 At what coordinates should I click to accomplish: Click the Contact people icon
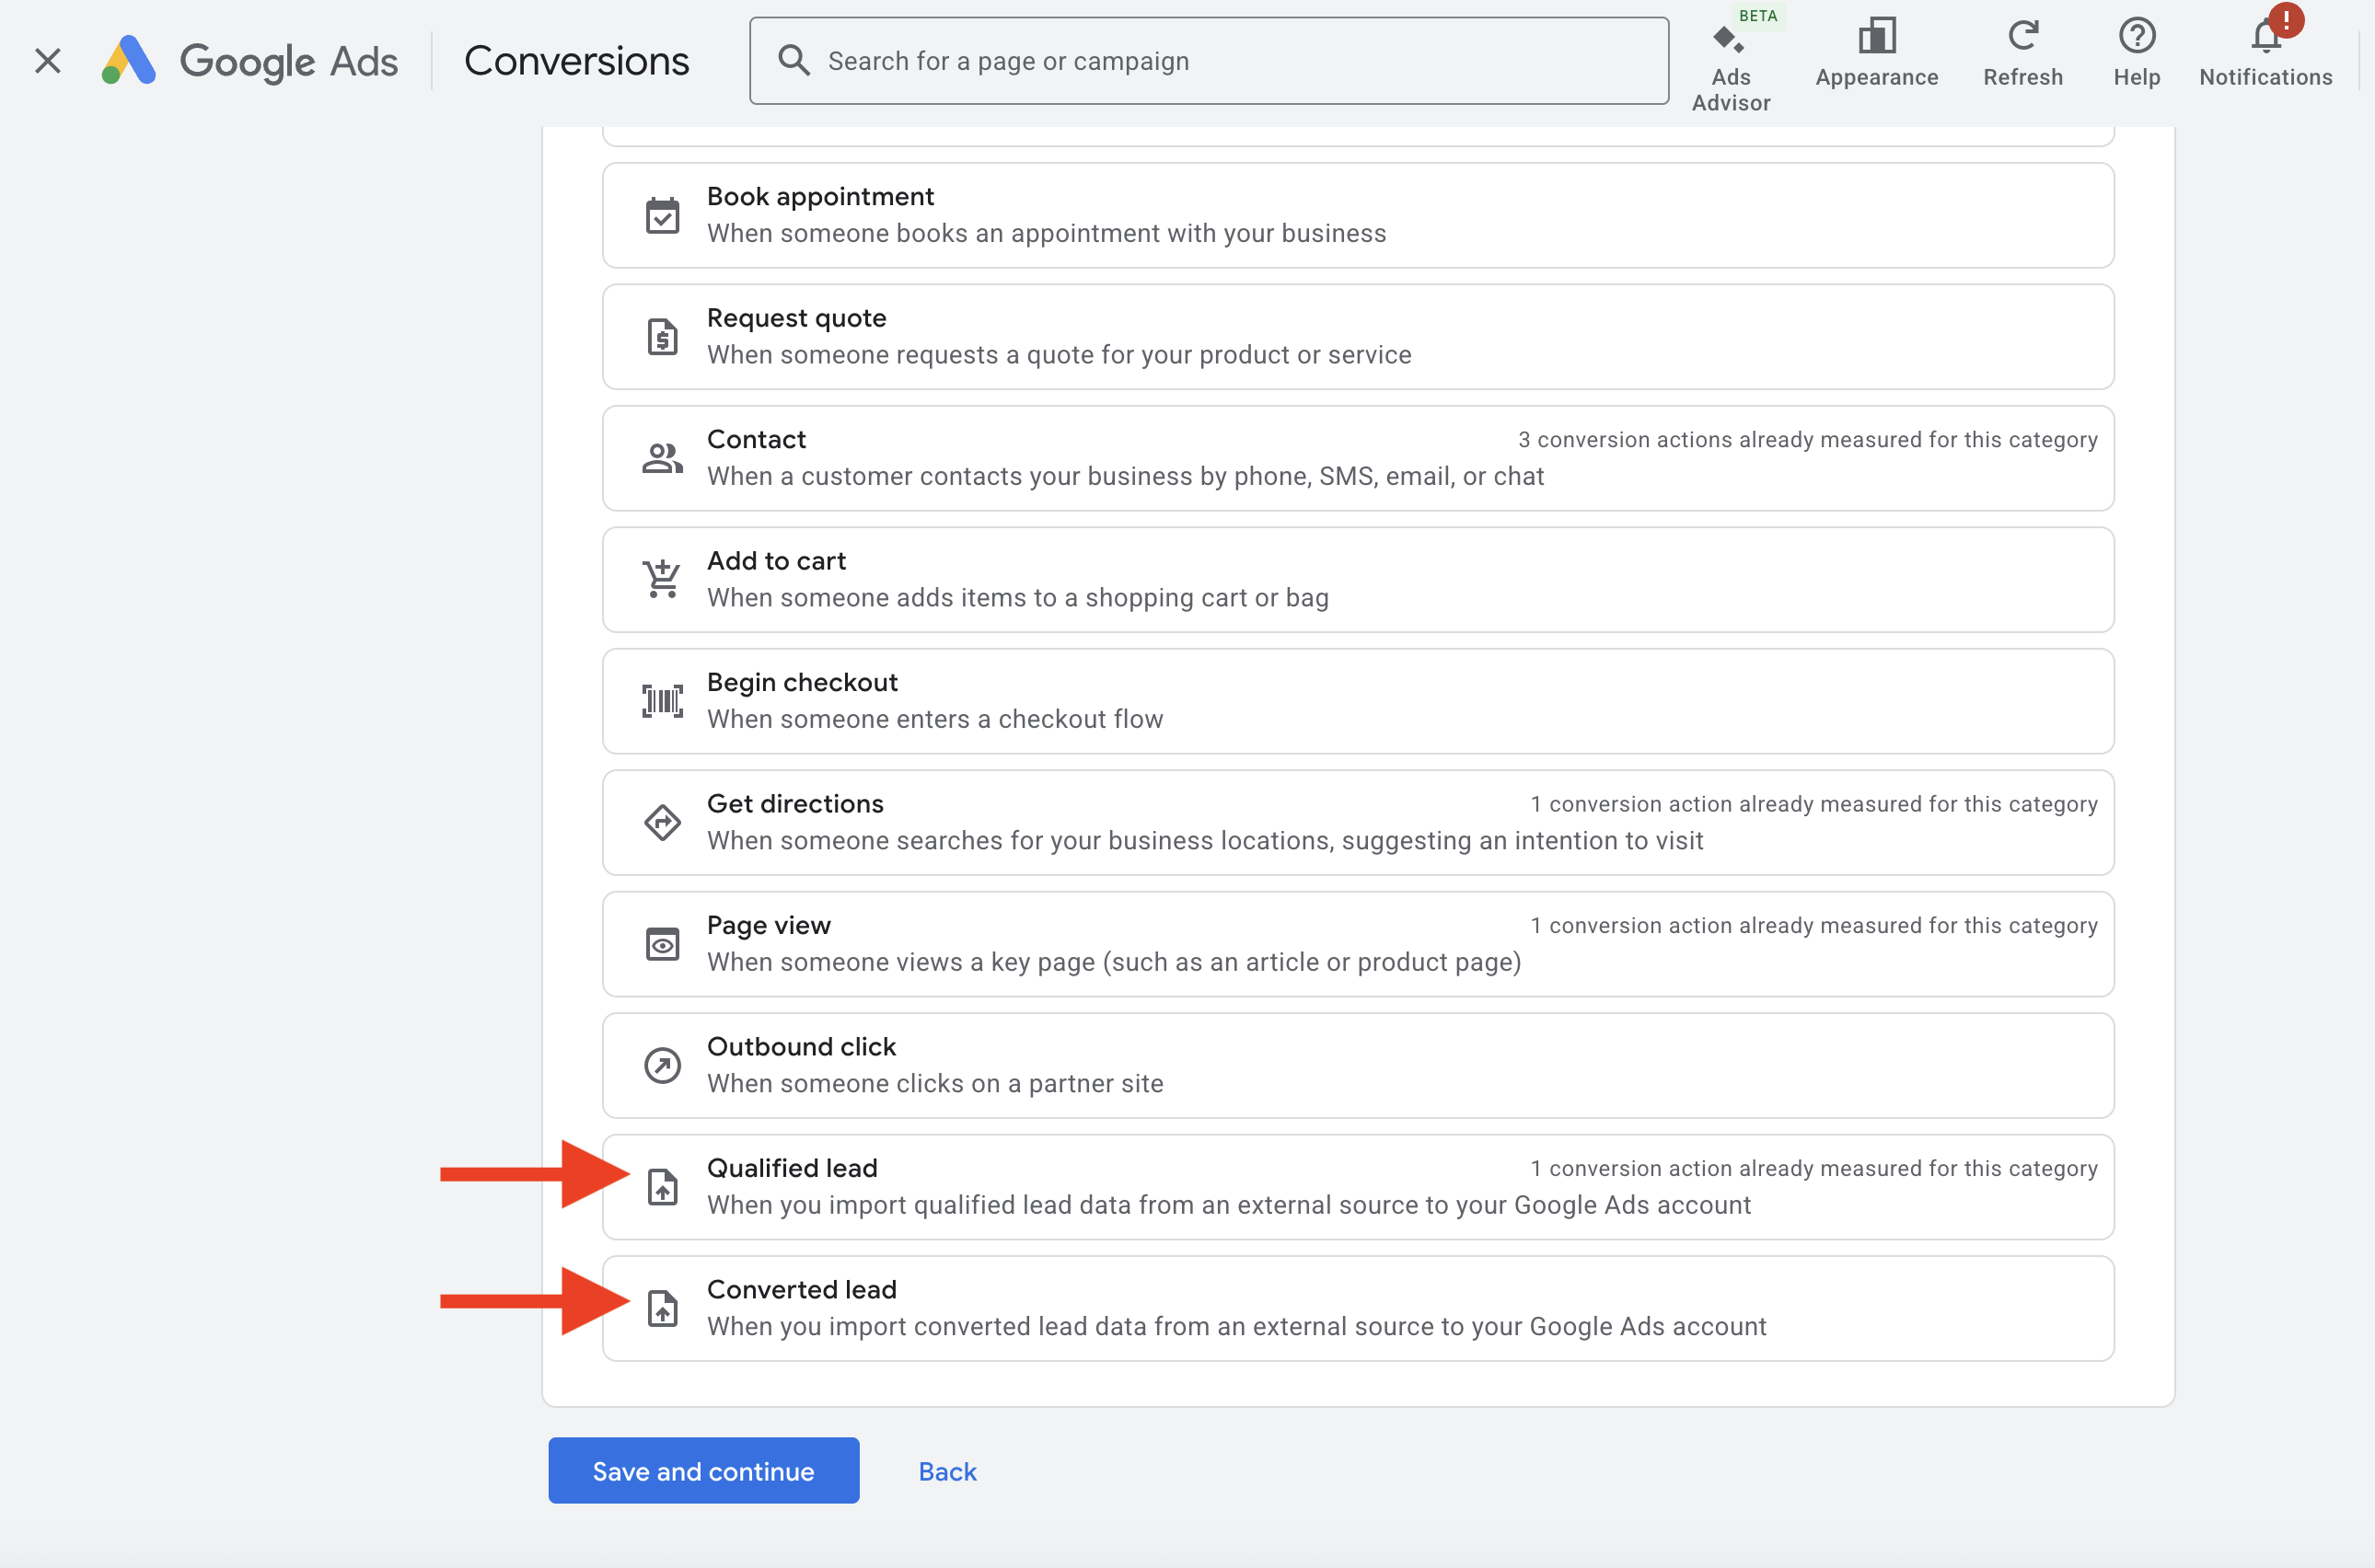tap(661, 459)
